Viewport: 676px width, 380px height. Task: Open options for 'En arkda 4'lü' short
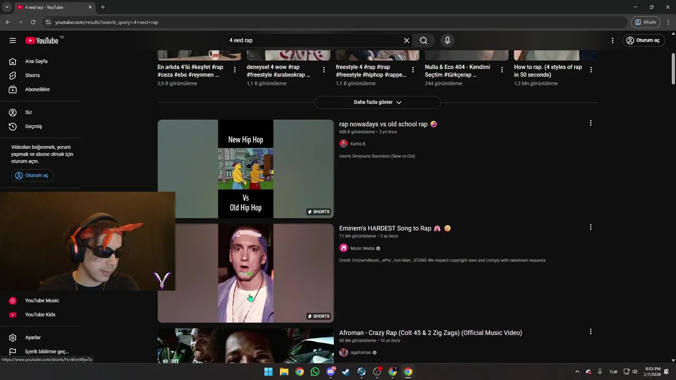[x=234, y=70]
